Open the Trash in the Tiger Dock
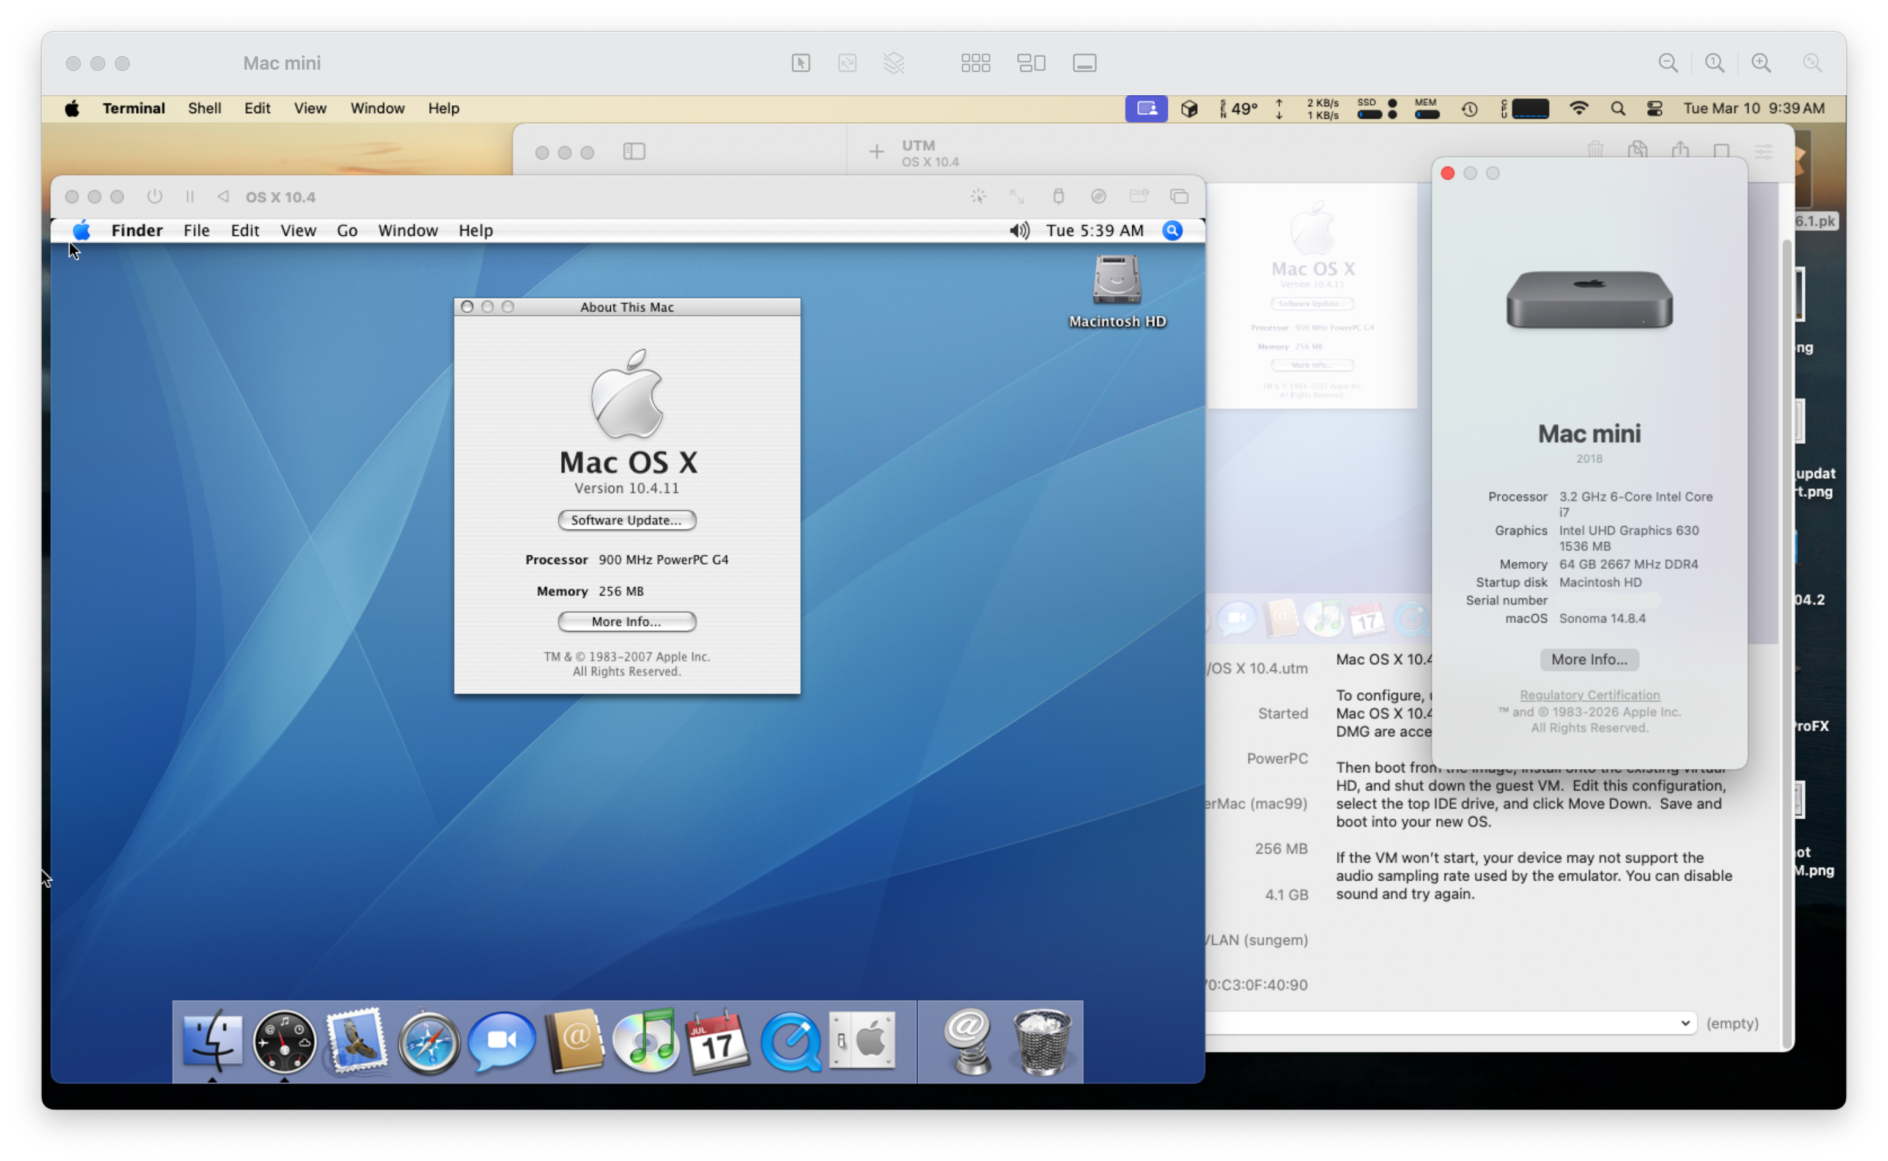This screenshot has height=1161, width=1888. coord(1042,1042)
